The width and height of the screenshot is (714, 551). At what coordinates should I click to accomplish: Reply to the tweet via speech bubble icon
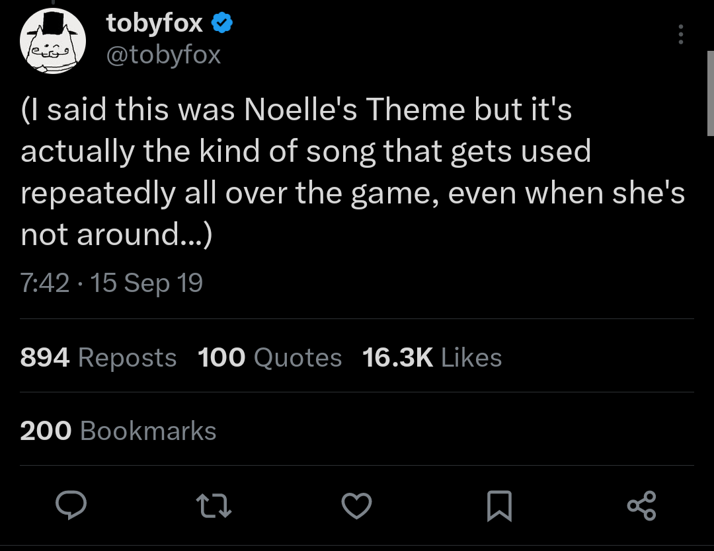tap(72, 506)
